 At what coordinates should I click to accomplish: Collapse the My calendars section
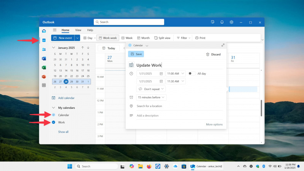54,108
